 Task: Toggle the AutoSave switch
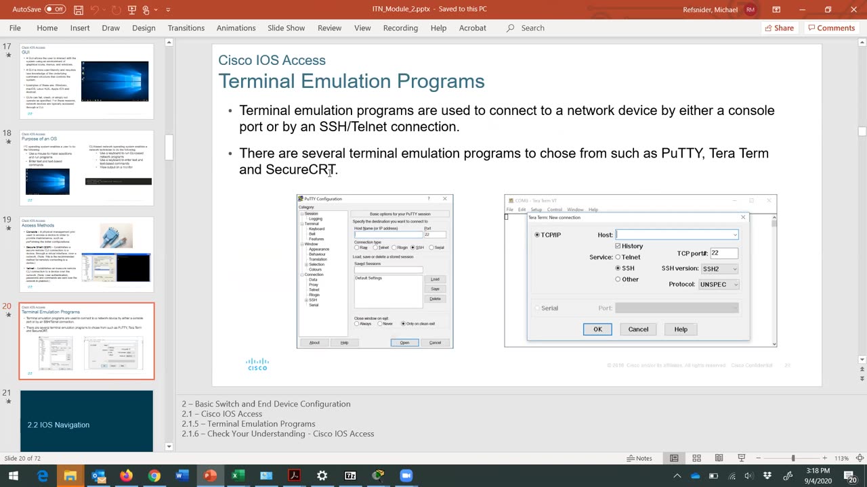click(x=55, y=9)
